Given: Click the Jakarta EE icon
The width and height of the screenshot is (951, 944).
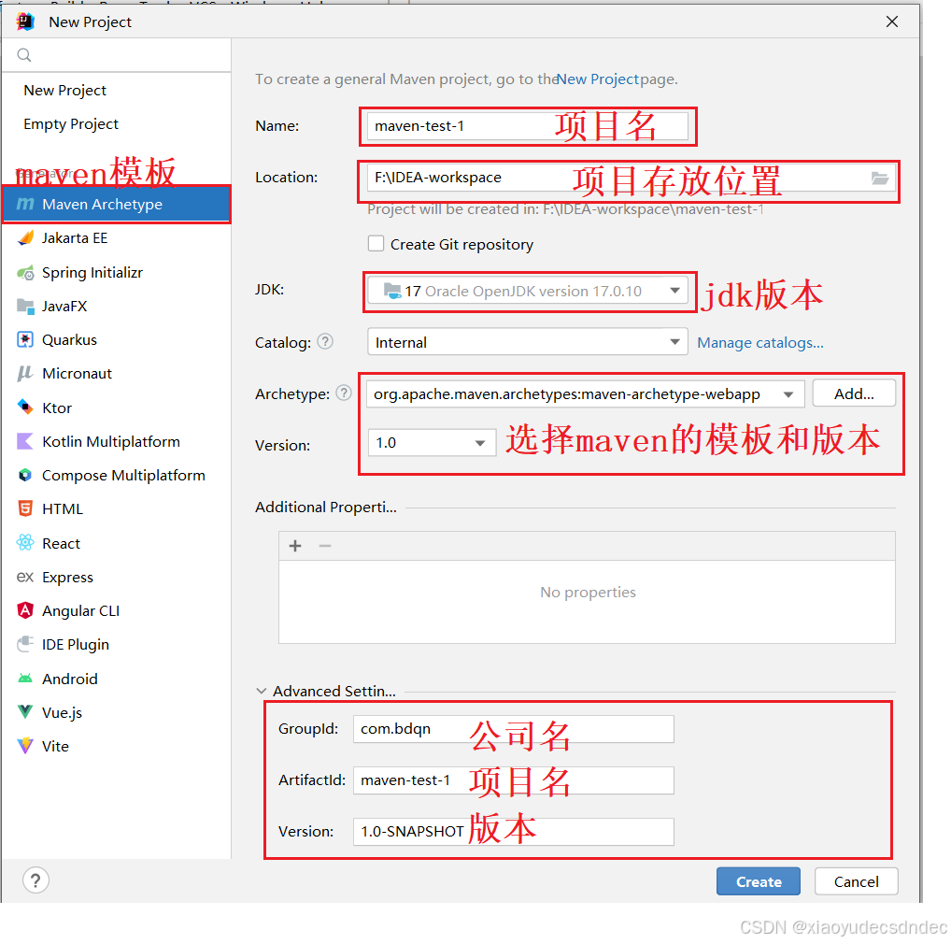Looking at the screenshot, I should tap(25, 237).
